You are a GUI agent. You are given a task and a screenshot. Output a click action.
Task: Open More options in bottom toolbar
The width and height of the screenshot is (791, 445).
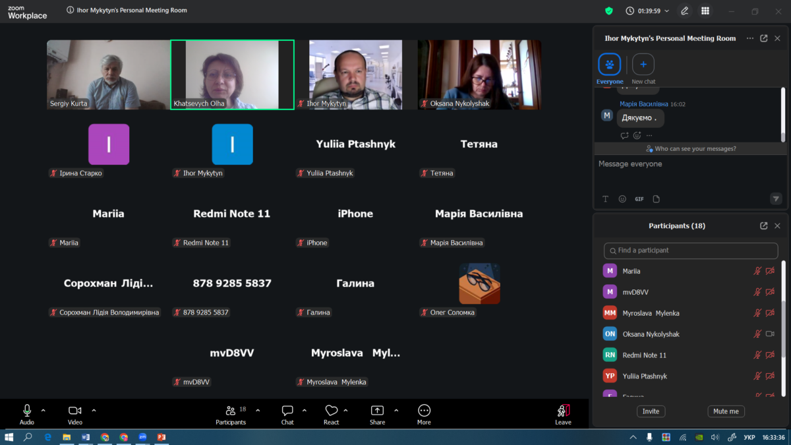click(424, 415)
